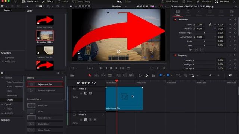Open Timeline View Options icon
Viewport: 239px width, 134px height.
tap(72, 75)
